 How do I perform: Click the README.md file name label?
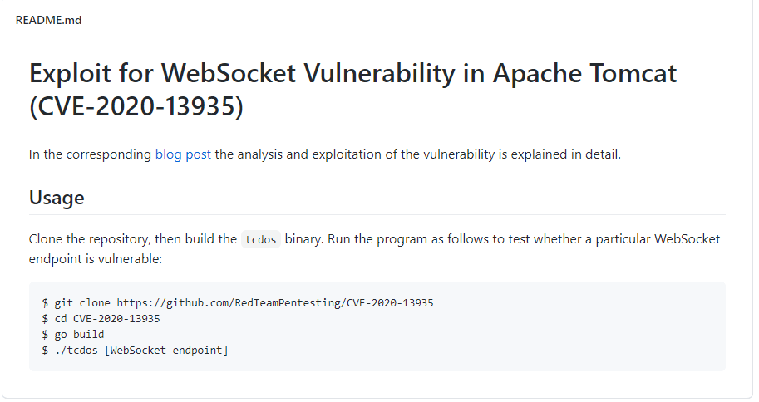(48, 20)
